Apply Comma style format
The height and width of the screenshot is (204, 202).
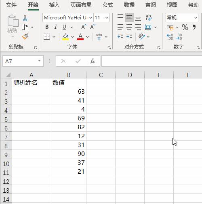click(194, 27)
